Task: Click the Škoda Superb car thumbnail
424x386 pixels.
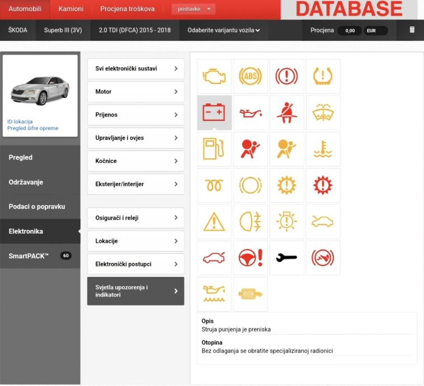Action: (x=40, y=90)
